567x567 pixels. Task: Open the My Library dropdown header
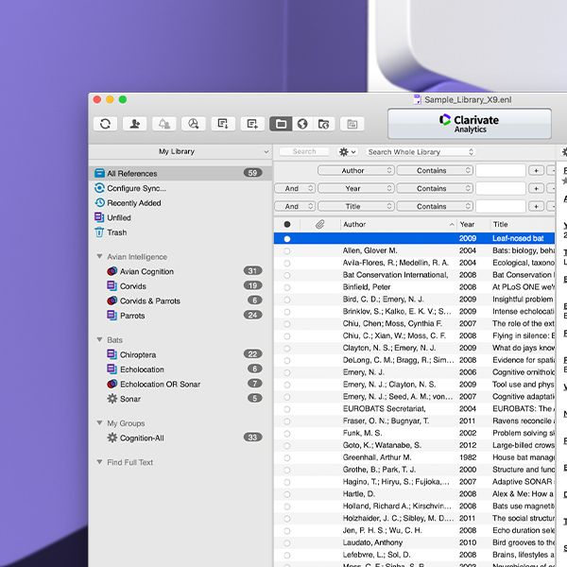click(x=180, y=151)
